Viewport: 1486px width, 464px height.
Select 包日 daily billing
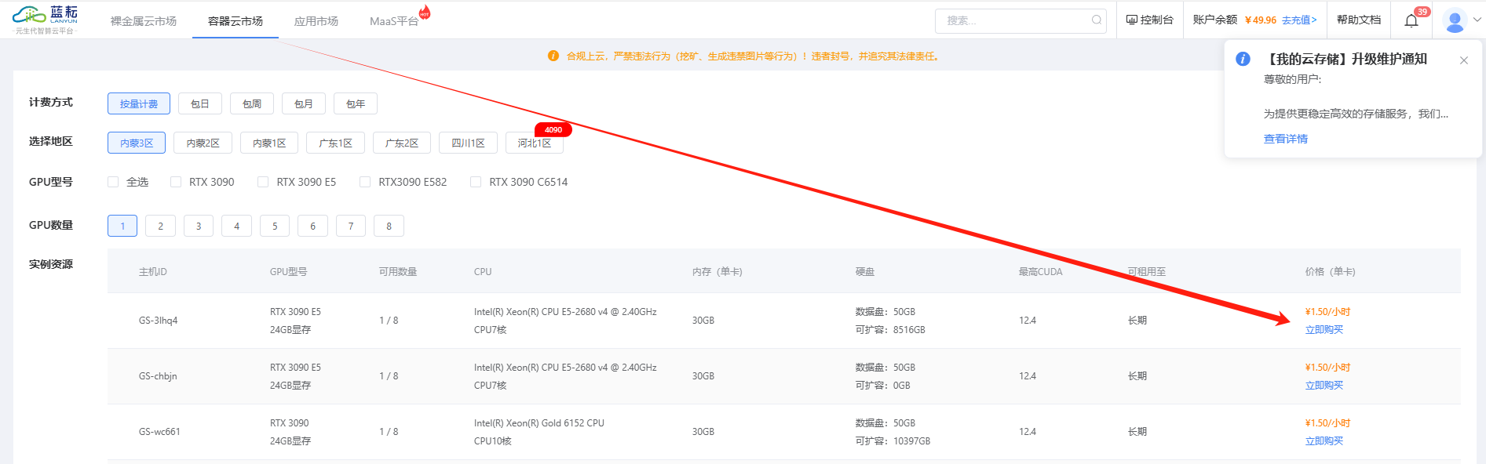point(200,103)
